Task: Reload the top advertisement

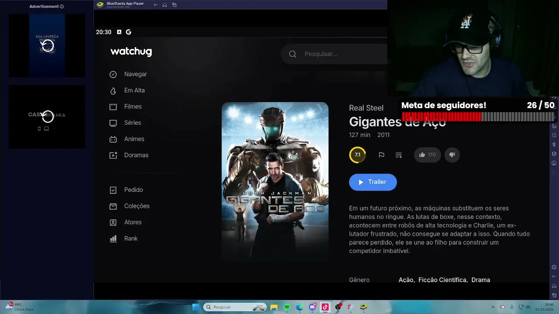Action: pos(47,45)
